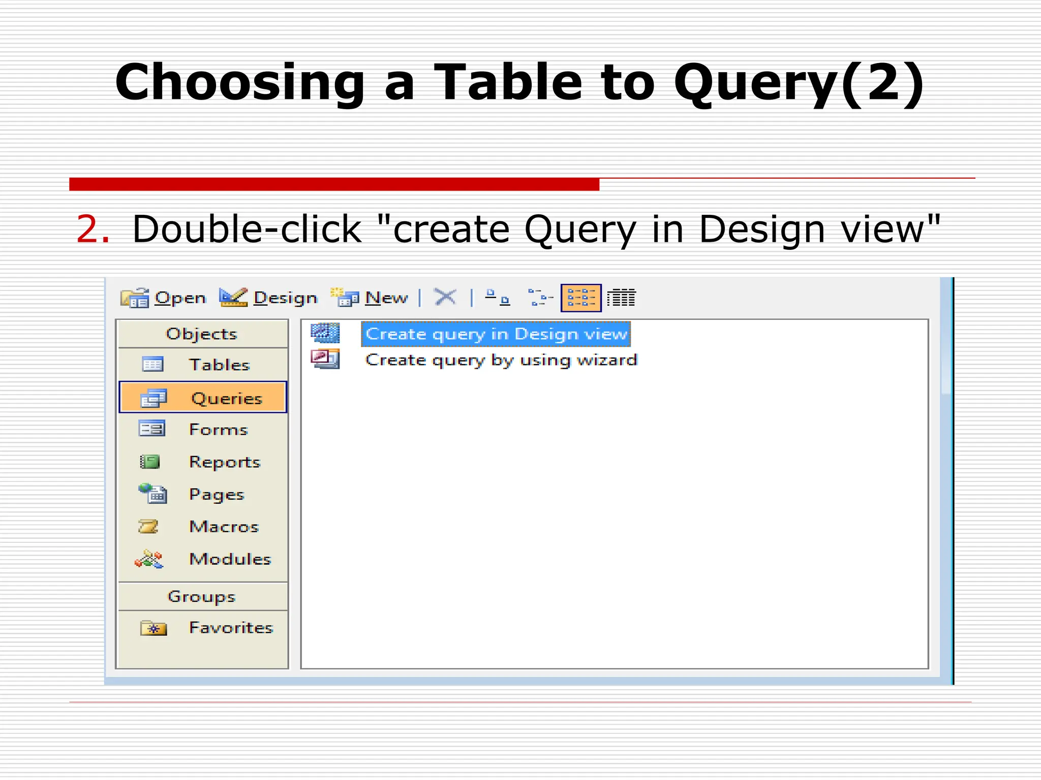Screen dimensions: 1041x780
Task: Click the Modules icon in sidebar
Action: click(149, 559)
